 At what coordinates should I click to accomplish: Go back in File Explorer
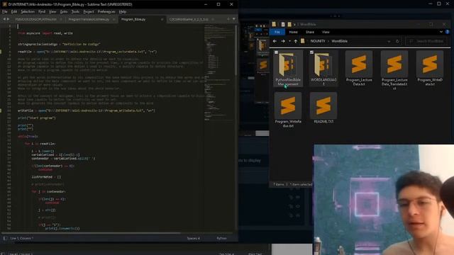pyautogui.click(x=275, y=41)
